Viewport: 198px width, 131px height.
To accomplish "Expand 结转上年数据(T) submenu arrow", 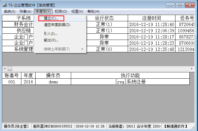I will (x=82, y=49).
